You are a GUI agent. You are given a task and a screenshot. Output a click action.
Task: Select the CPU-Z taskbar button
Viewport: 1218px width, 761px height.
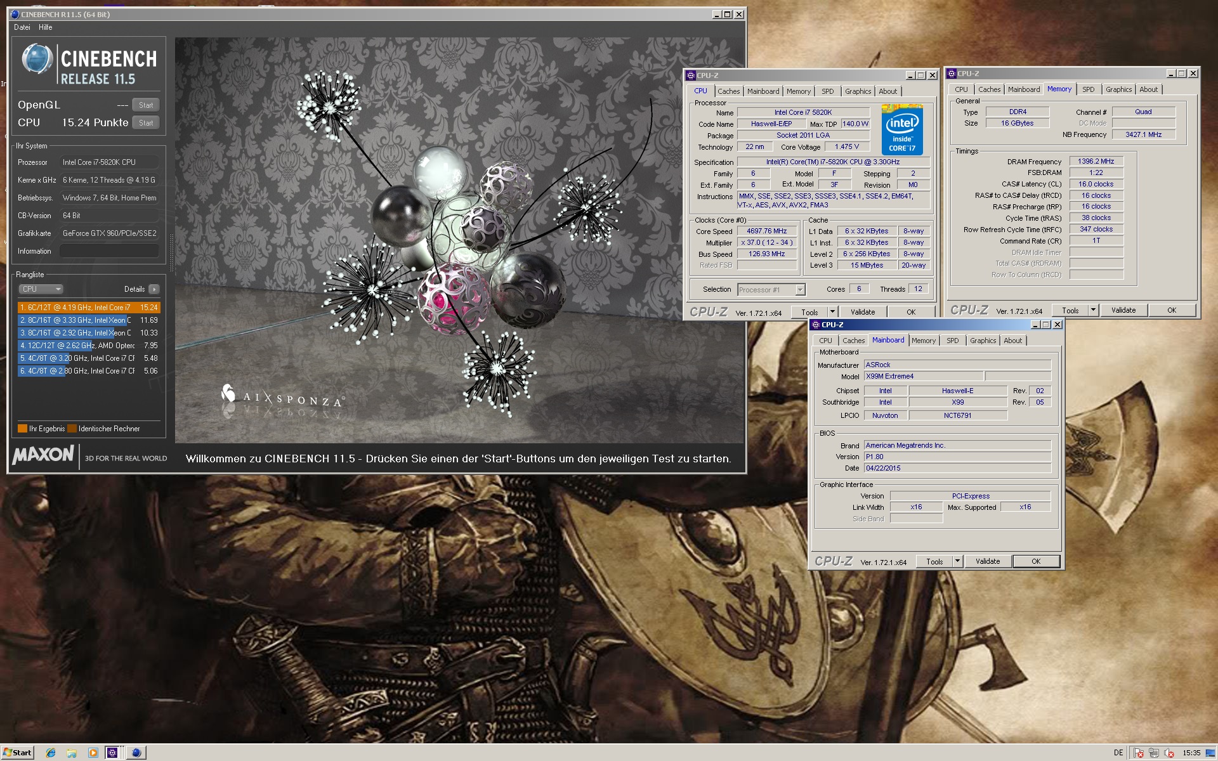[x=113, y=753]
